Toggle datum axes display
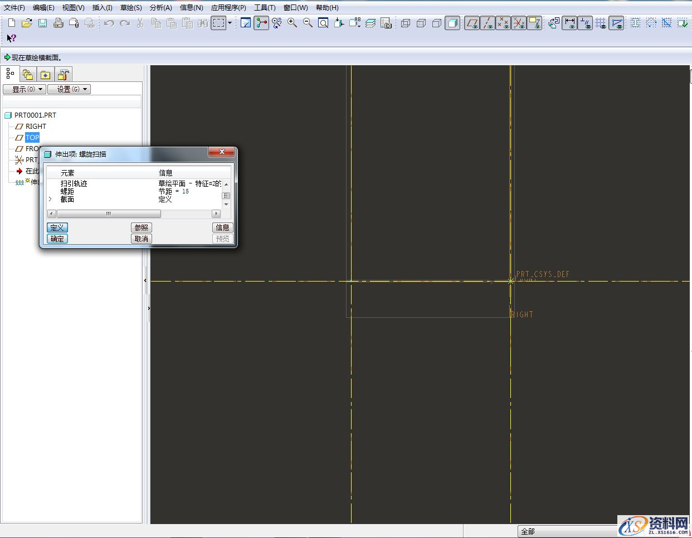 coord(488,23)
